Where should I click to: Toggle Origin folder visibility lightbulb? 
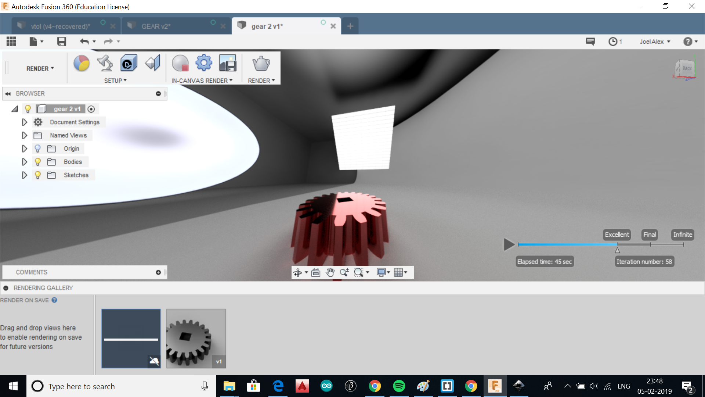click(x=37, y=149)
